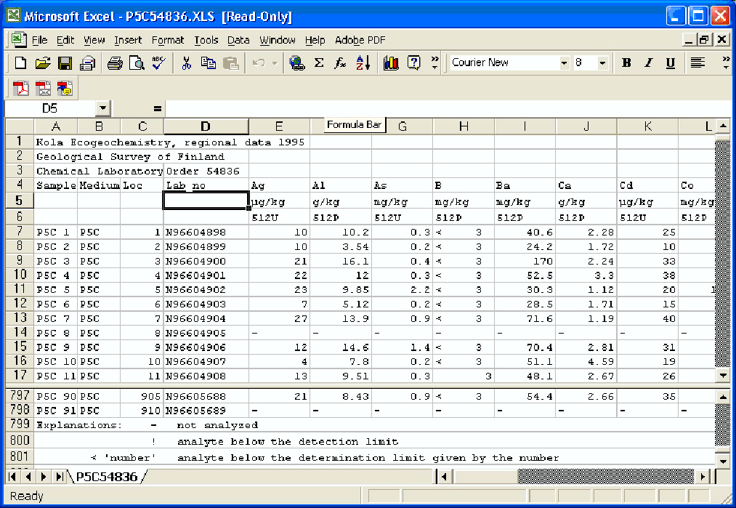
Task: Save the workbook with the floppy icon
Action: tap(65, 63)
